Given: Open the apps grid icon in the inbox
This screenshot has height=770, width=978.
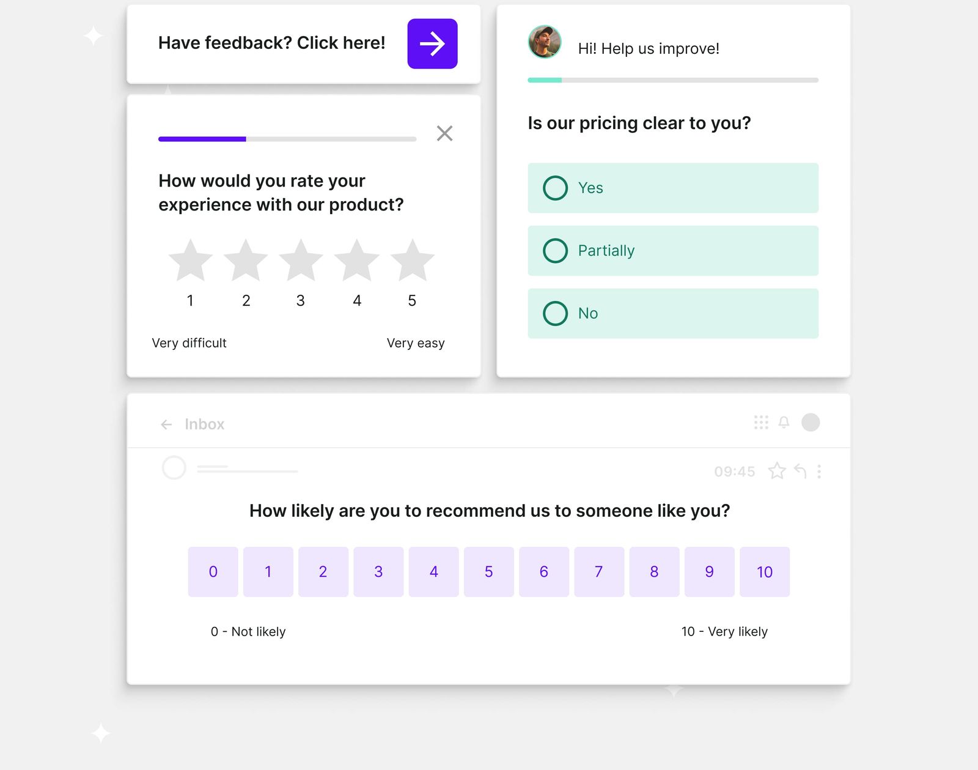Looking at the screenshot, I should pos(760,422).
